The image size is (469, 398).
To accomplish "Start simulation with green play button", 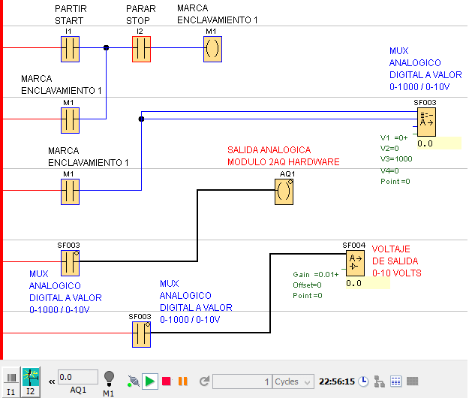I will tap(150, 381).
